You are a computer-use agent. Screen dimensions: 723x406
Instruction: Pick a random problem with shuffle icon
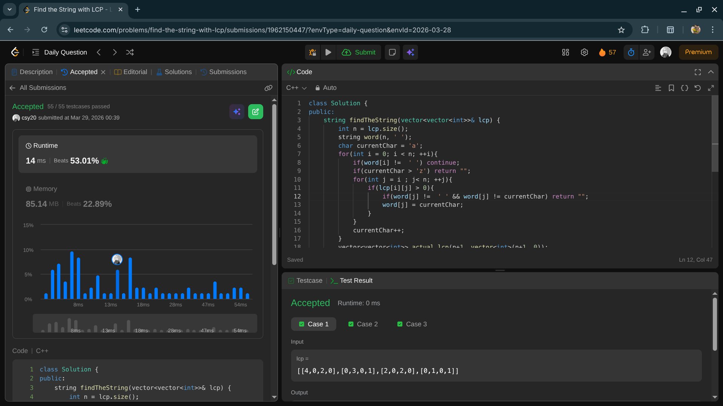pos(130,52)
